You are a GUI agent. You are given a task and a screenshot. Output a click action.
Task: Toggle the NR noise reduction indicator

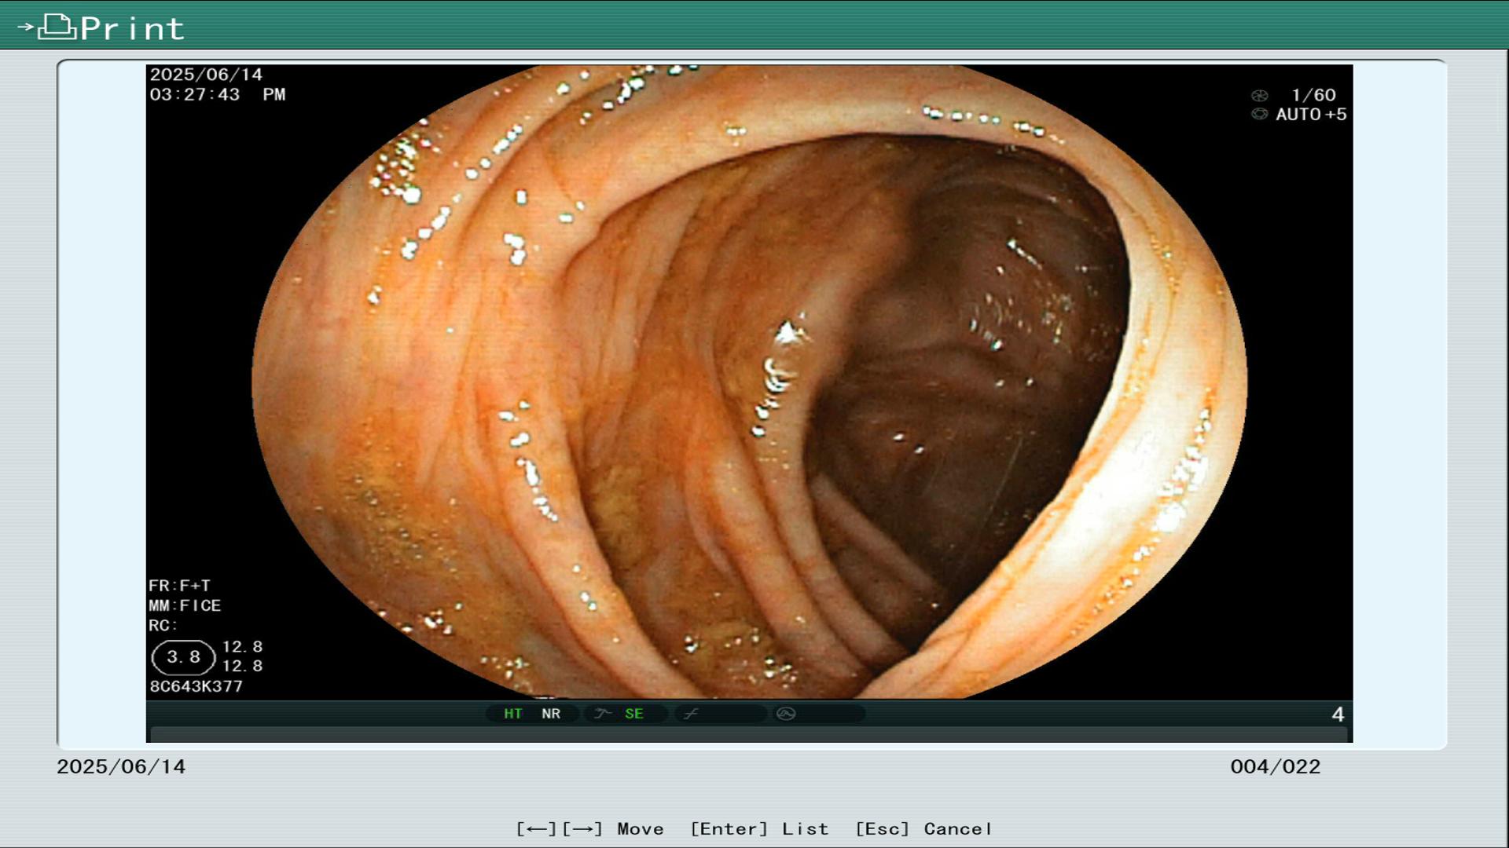pos(551,714)
